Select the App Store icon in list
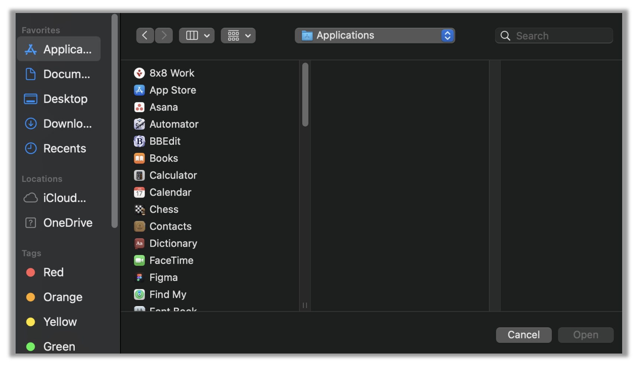 pyautogui.click(x=139, y=90)
